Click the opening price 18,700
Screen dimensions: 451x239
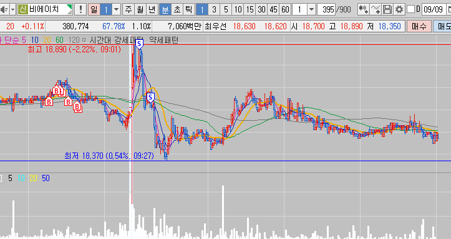point(313,26)
